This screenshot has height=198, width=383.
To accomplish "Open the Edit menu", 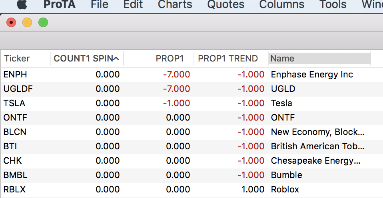I will [x=133, y=4].
